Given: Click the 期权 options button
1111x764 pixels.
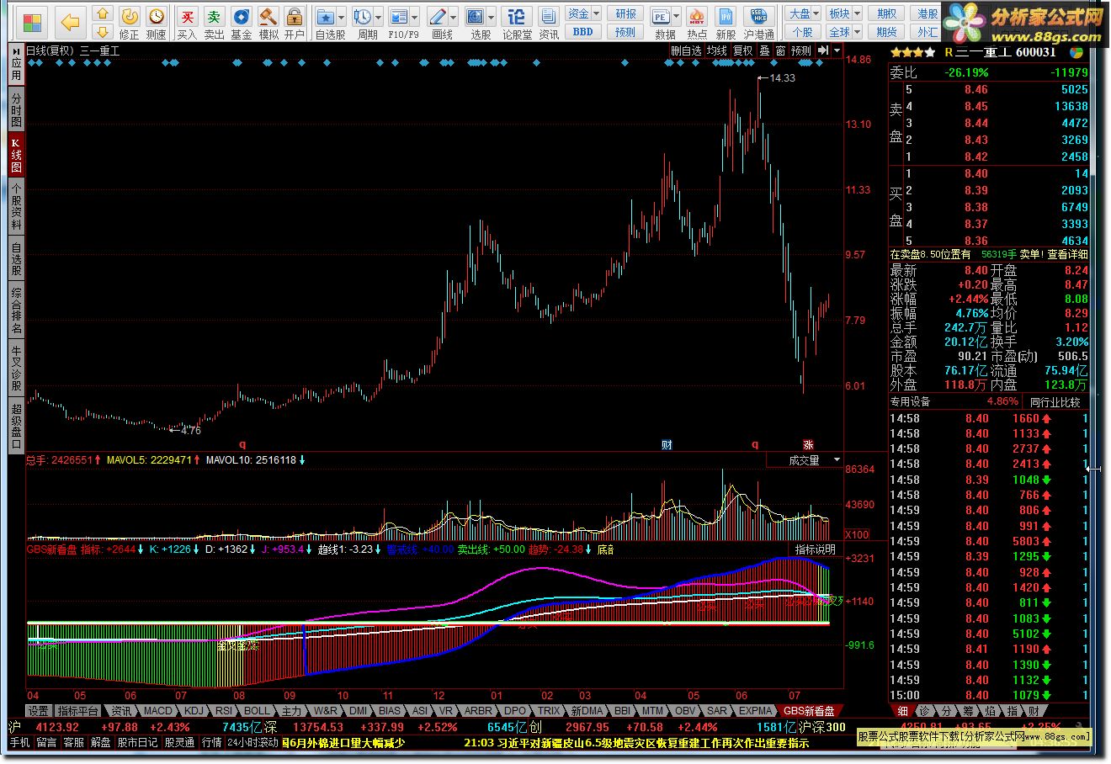Looking at the screenshot, I should tap(886, 13).
